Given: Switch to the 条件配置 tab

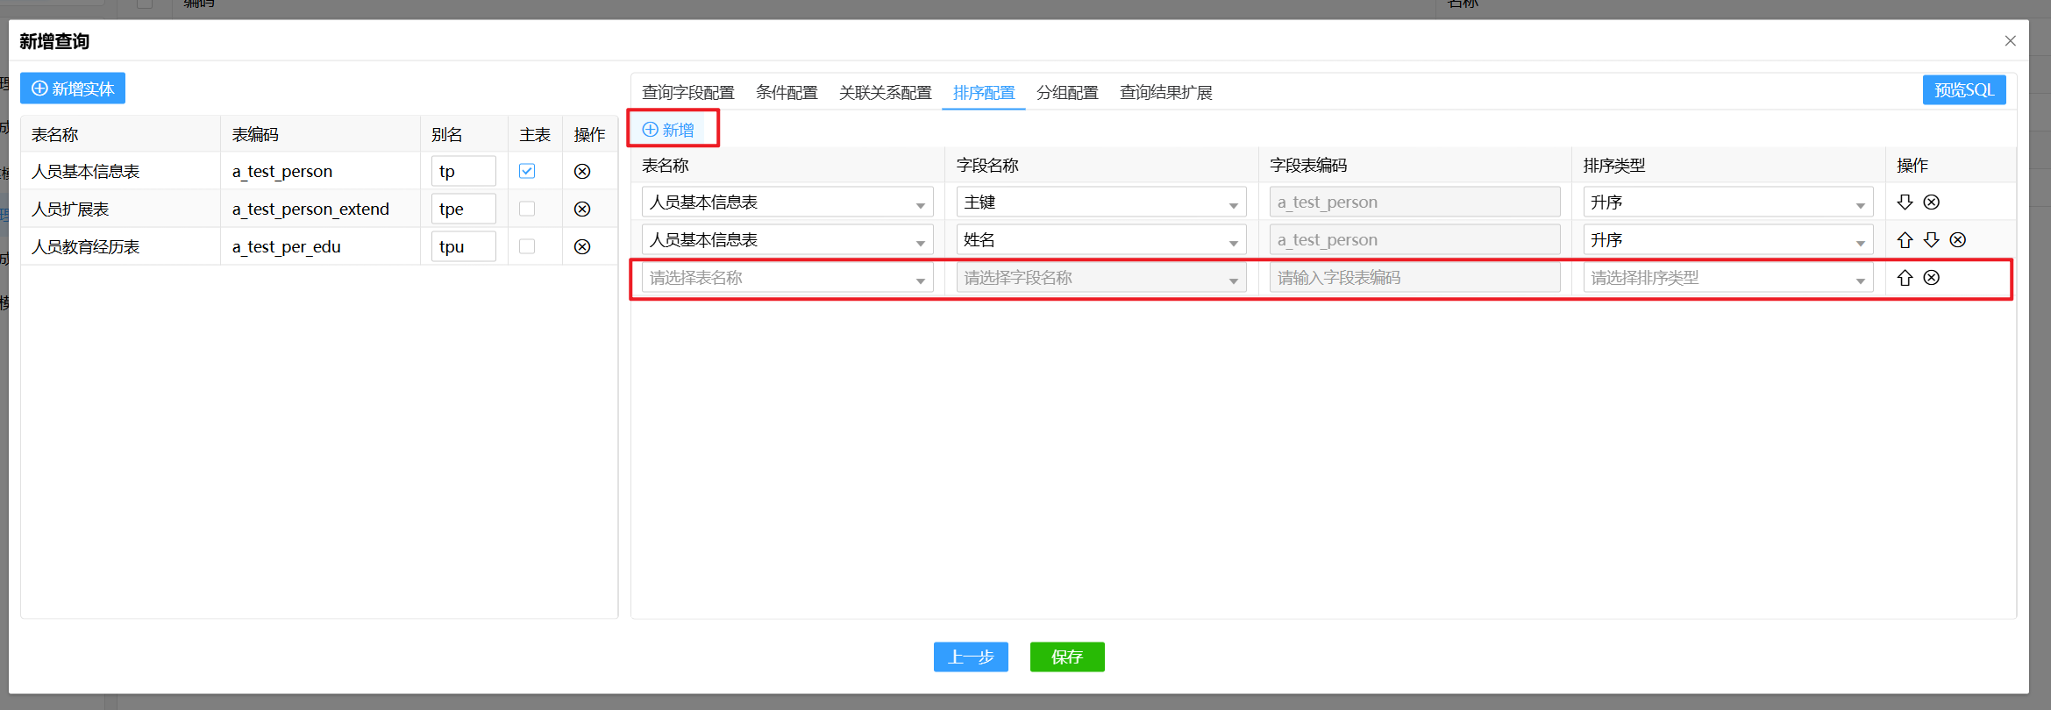Looking at the screenshot, I should click(x=787, y=93).
